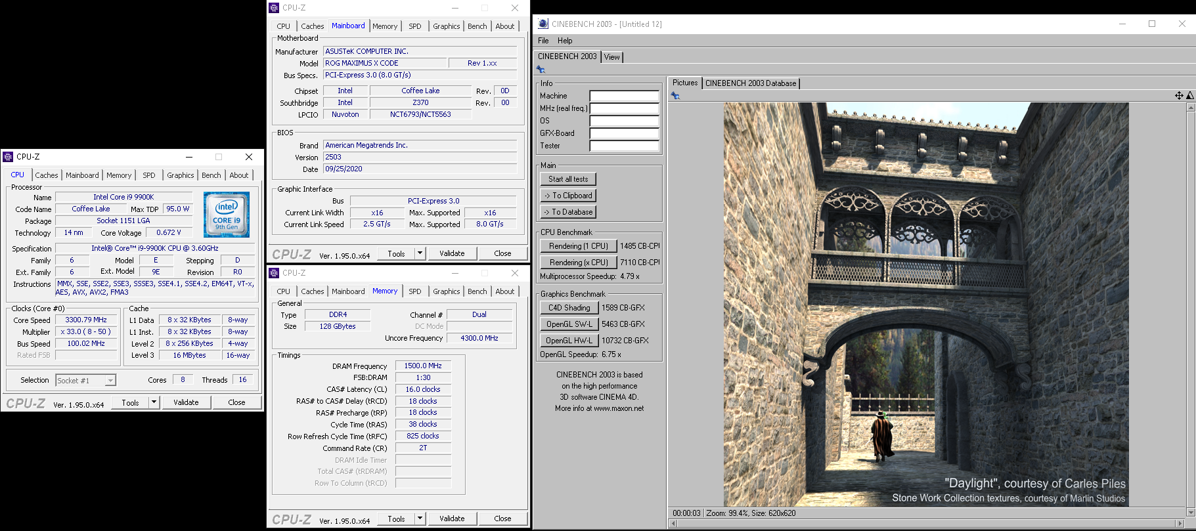Viewport: 1196px width, 531px height.
Task: Click the '825 clocks' tRFC value
Action: 423,436
